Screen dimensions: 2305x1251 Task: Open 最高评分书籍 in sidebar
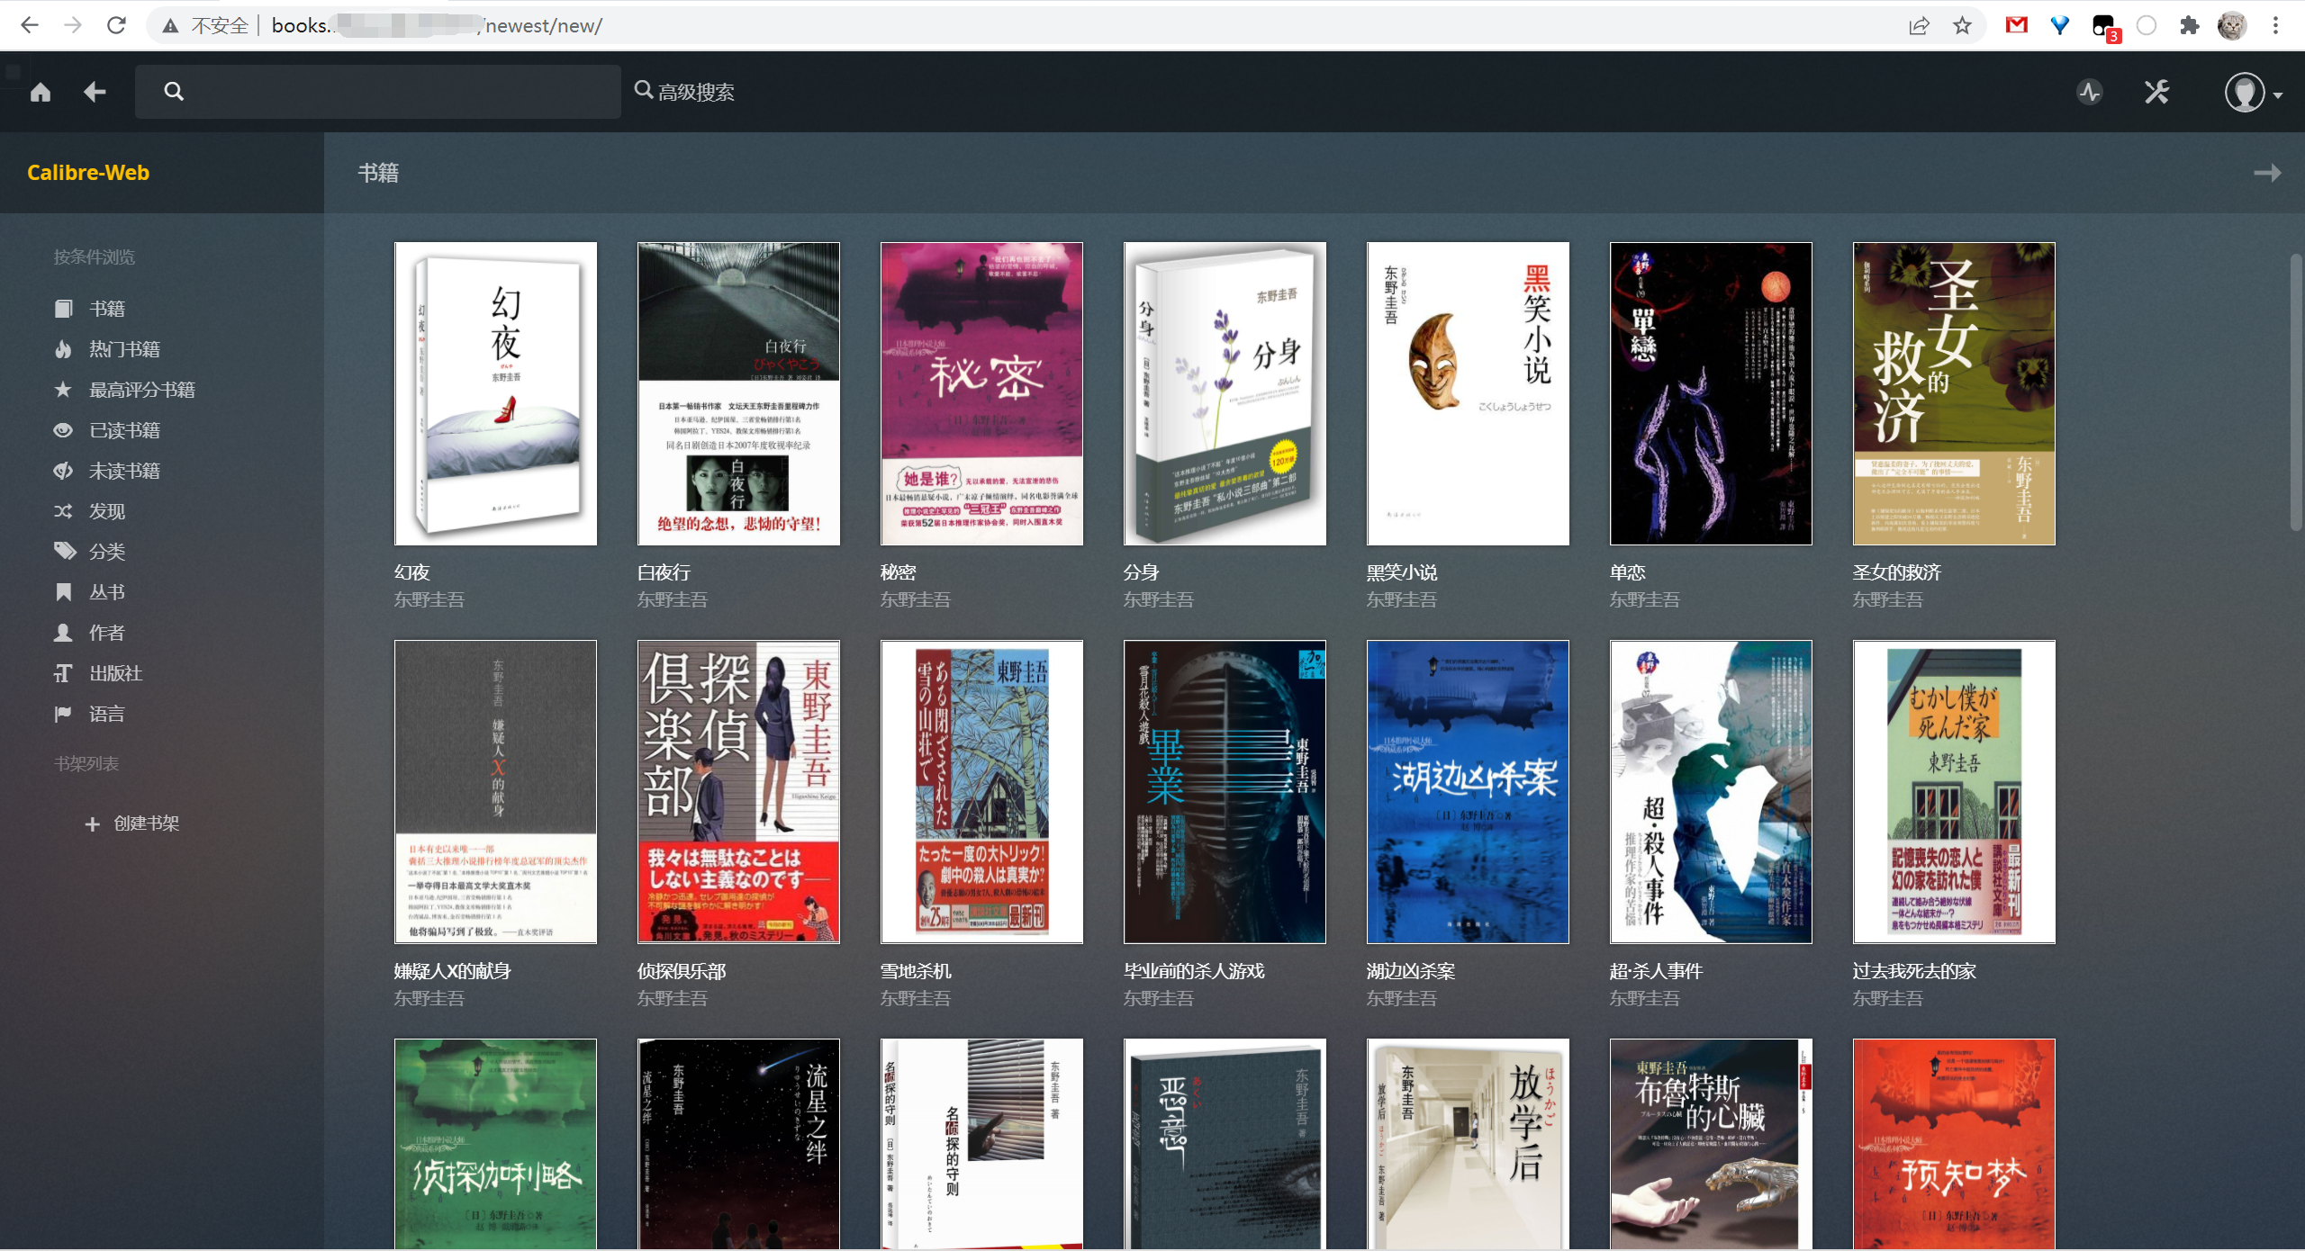pyautogui.click(x=124, y=390)
